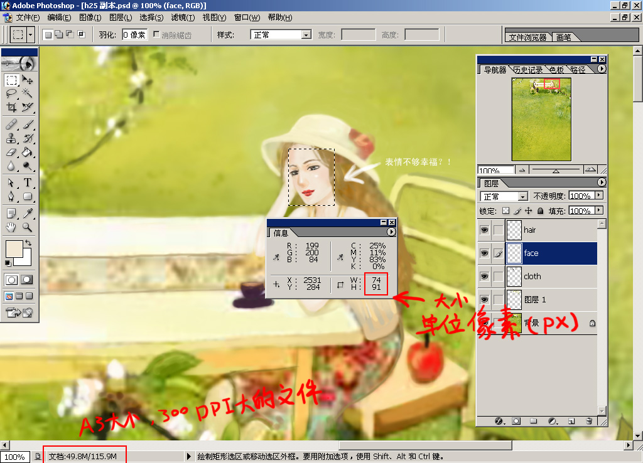The height and width of the screenshot is (463, 643).
Task: Click the foreground color swatch
Action: tap(14, 248)
